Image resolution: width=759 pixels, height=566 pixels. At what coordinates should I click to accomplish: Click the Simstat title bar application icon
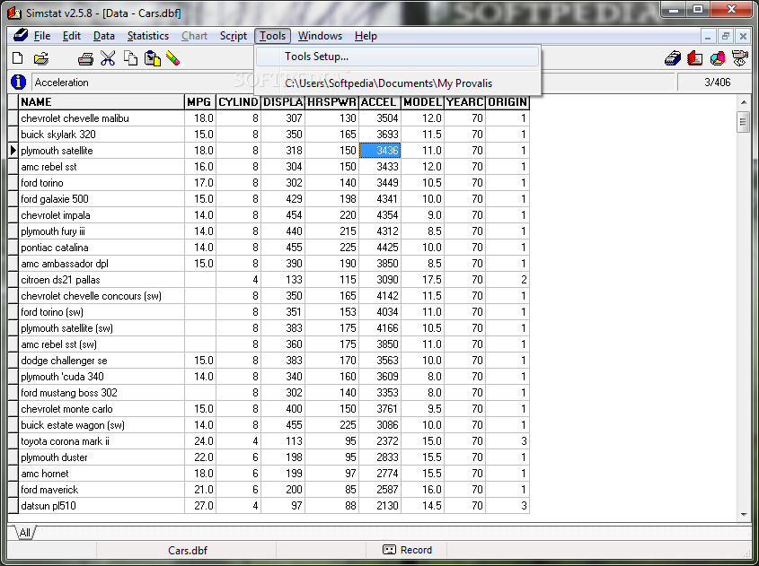14,13
